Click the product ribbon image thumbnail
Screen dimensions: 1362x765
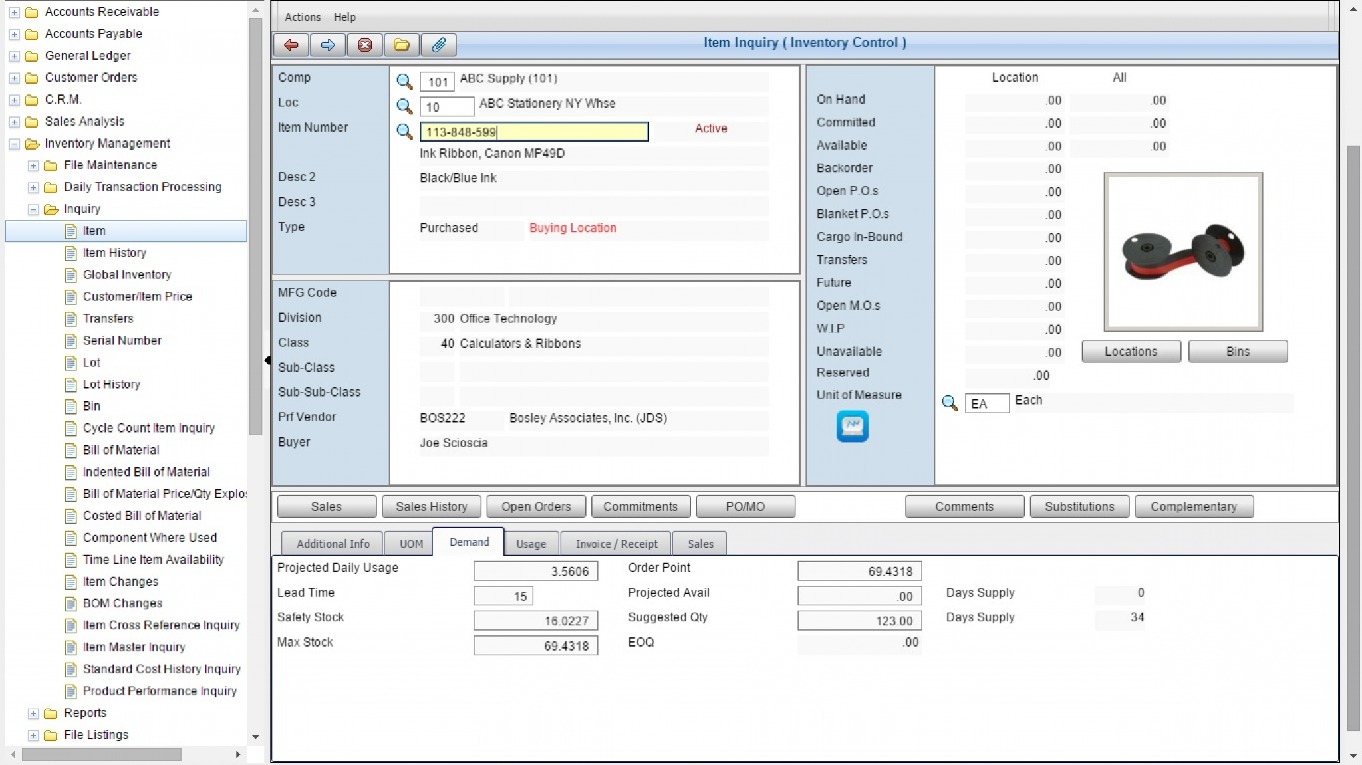click(1182, 253)
